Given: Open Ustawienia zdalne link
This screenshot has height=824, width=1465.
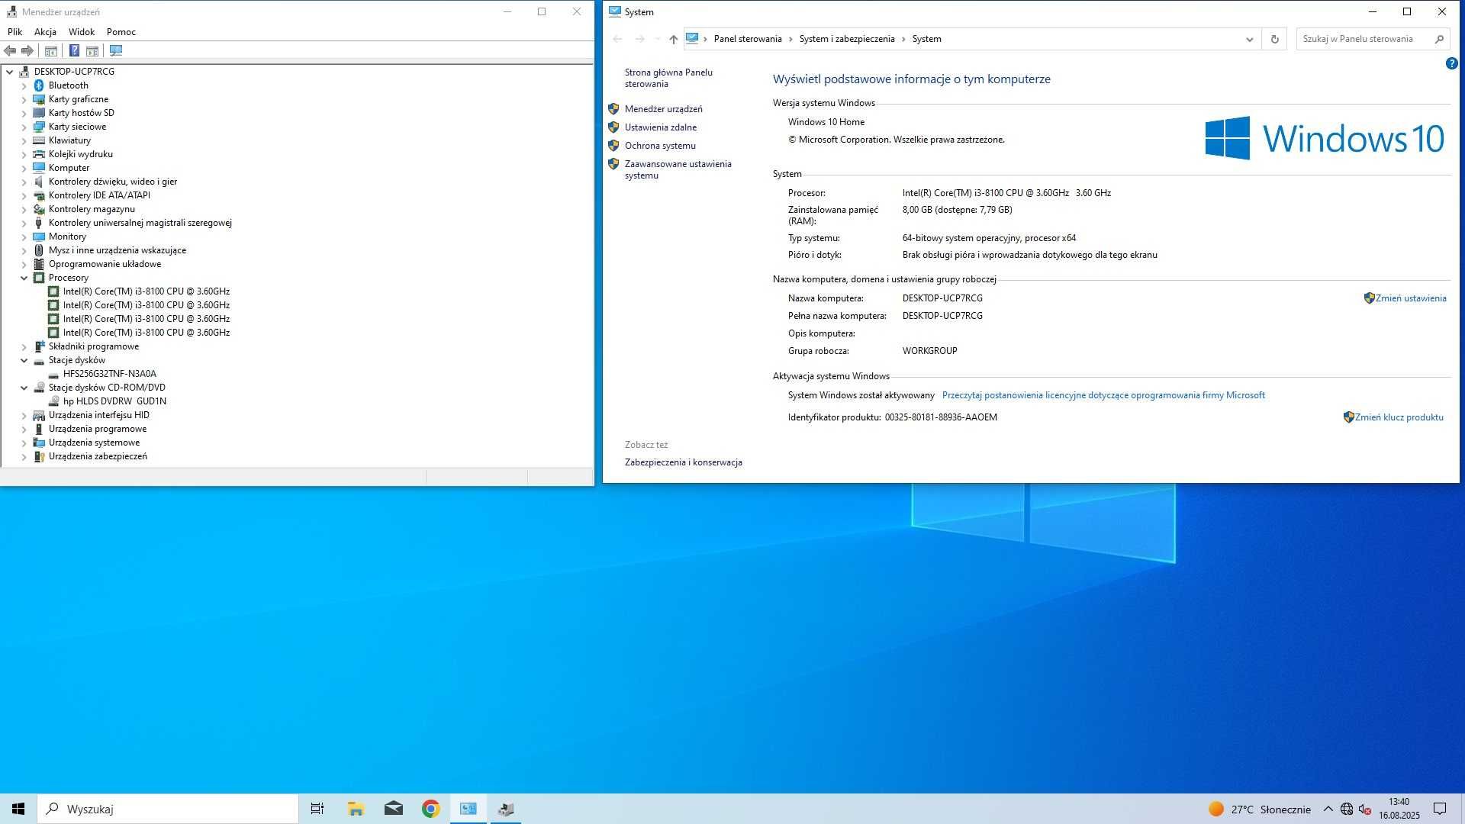Looking at the screenshot, I should 661,127.
